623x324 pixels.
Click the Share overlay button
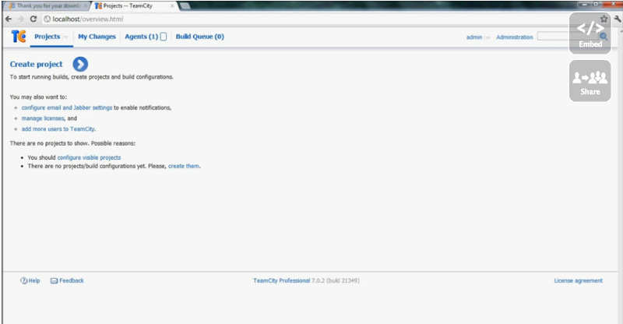(590, 81)
